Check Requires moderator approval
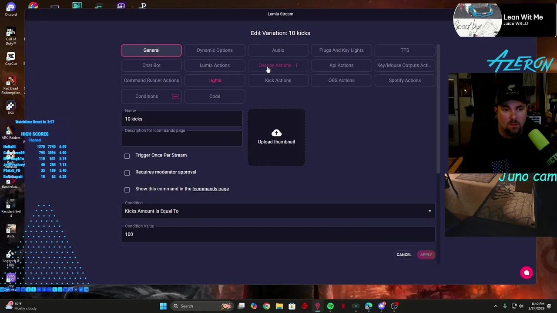The image size is (557, 313). coord(127,173)
